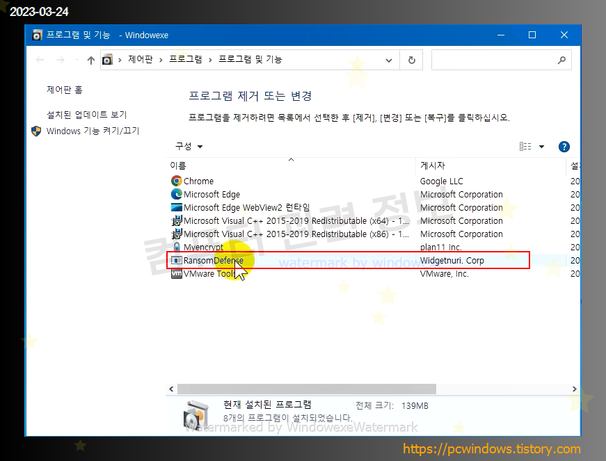606x461 pixels.
Task: Select the Chrome entry name
Action: click(199, 181)
